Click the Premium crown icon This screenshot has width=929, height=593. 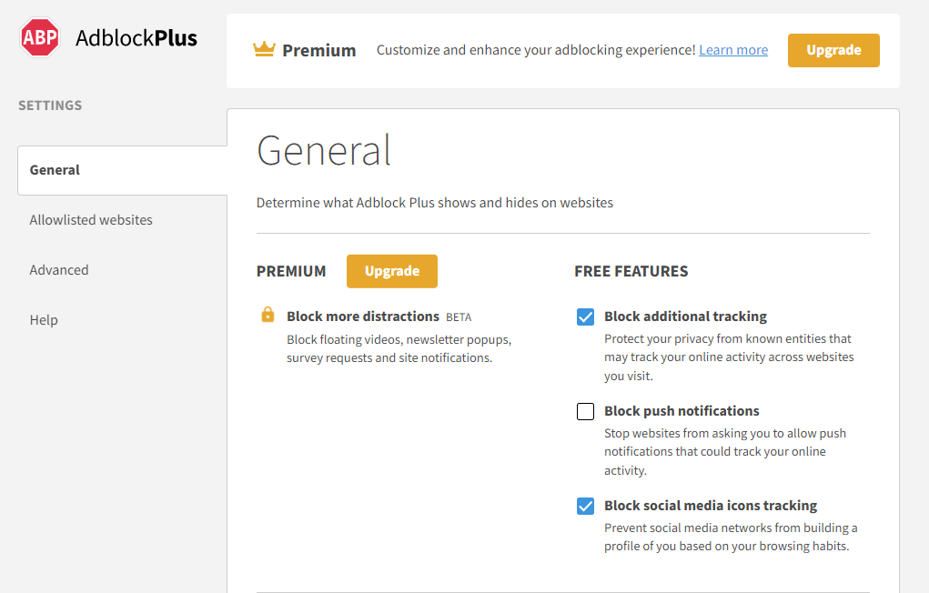(x=264, y=49)
